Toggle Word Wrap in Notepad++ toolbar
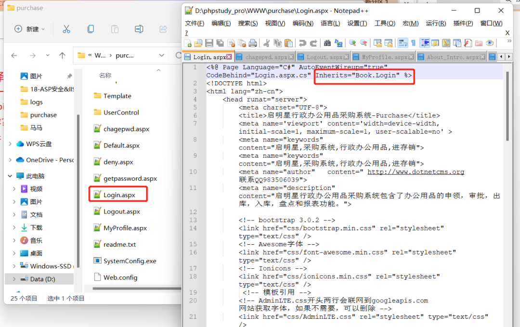This screenshot has width=520, height=327. [x=403, y=43]
